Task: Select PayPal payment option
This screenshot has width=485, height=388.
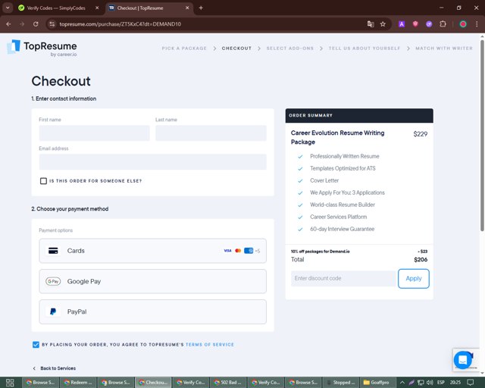Action: click(152, 311)
